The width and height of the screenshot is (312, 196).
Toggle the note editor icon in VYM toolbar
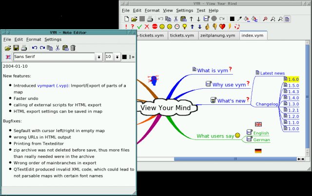[287, 19]
